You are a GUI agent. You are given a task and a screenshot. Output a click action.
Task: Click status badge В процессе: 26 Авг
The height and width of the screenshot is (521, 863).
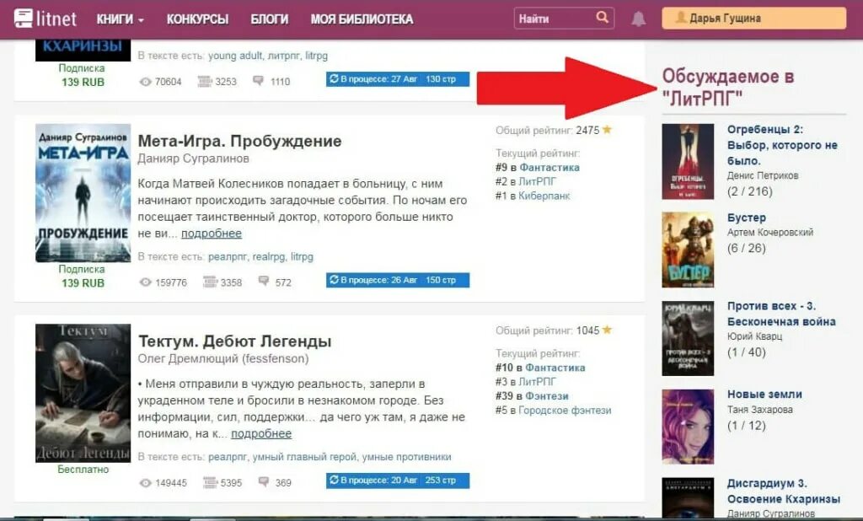point(398,281)
